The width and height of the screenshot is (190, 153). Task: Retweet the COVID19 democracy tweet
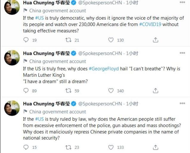coord(68,40)
